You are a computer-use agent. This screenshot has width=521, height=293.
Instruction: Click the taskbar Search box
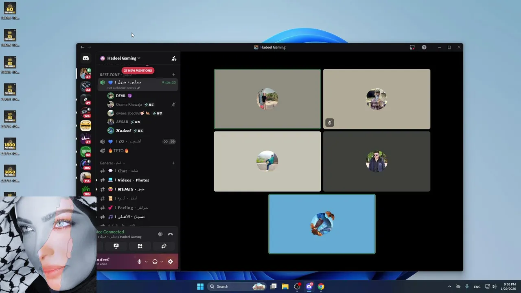(237, 286)
